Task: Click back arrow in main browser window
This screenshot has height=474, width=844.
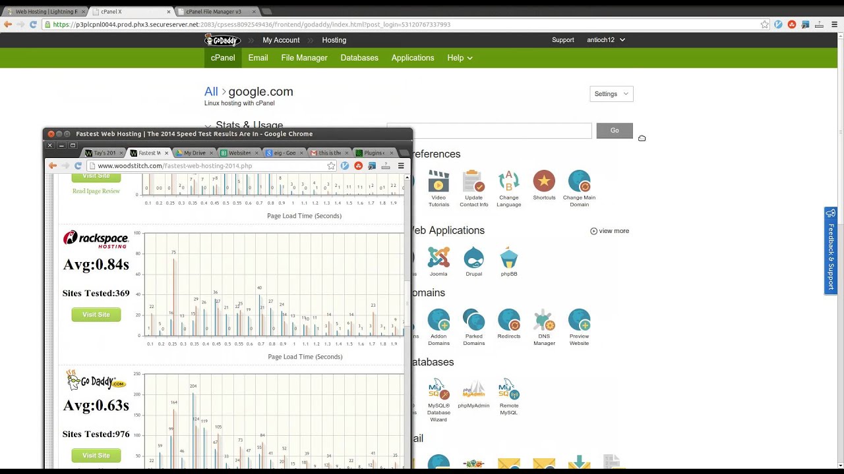Action: 8,24
